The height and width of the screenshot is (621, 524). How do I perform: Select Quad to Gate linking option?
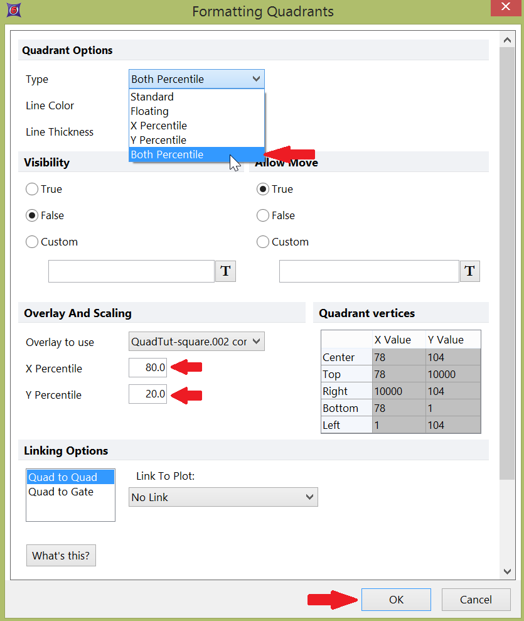pos(61,492)
